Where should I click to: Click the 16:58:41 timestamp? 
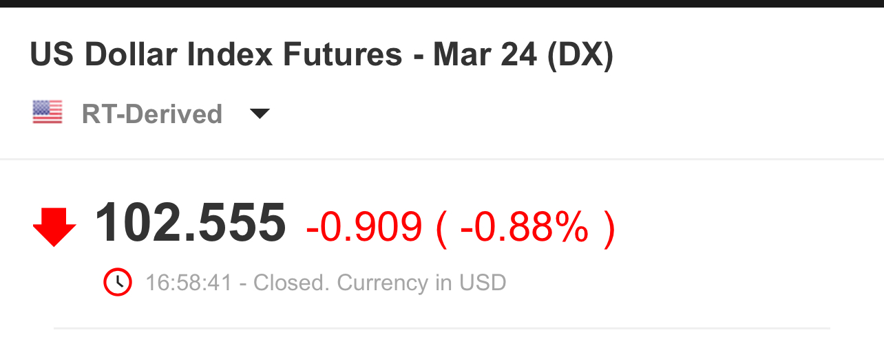coord(188,283)
